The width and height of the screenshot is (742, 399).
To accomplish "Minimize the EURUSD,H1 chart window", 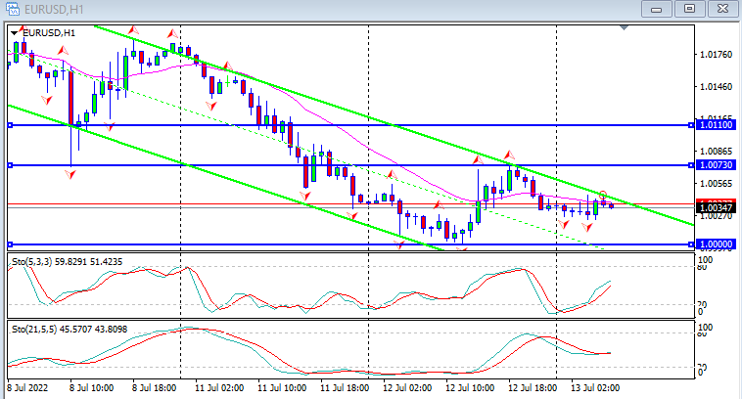I will coord(657,8).
